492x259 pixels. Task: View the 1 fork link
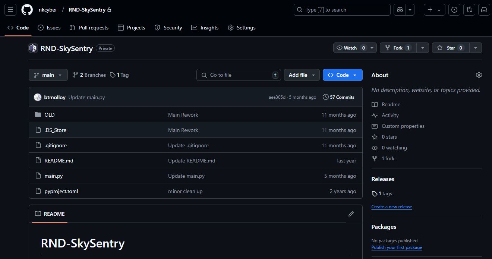(383, 158)
